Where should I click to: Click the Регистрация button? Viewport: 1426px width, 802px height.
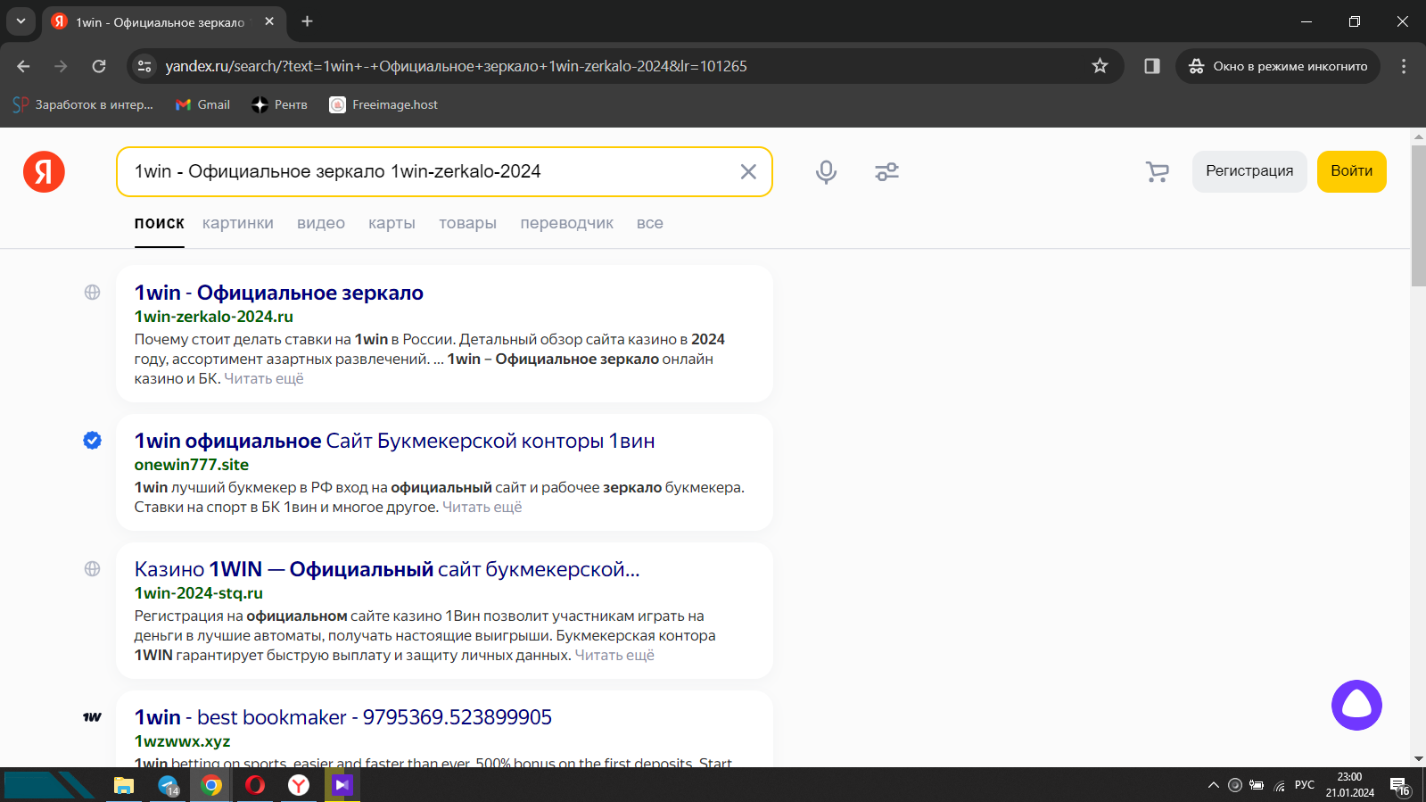pos(1249,171)
